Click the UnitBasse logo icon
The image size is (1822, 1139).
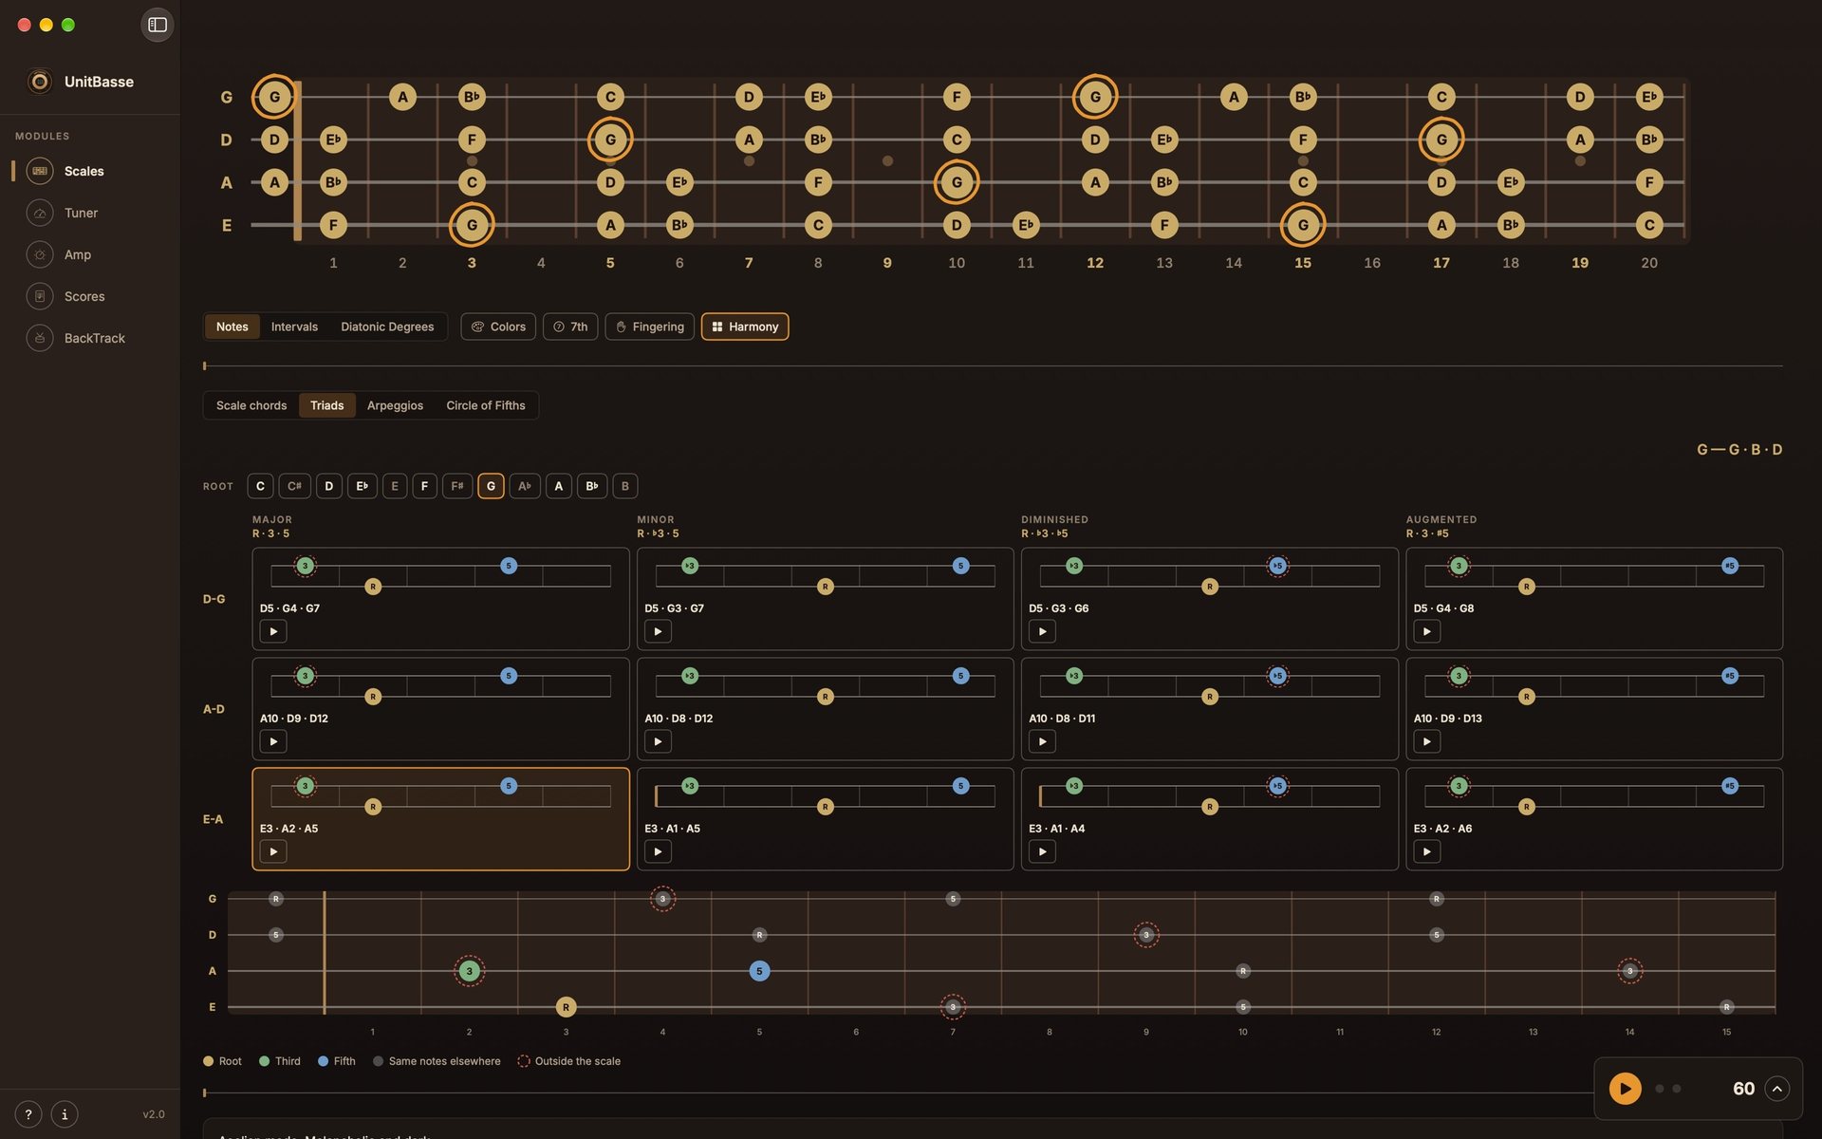pyautogui.click(x=40, y=82)
